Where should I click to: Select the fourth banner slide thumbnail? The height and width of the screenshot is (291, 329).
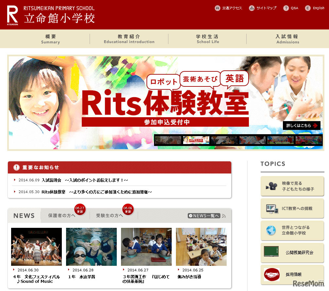pyautogui.click(x=252, y=140)
